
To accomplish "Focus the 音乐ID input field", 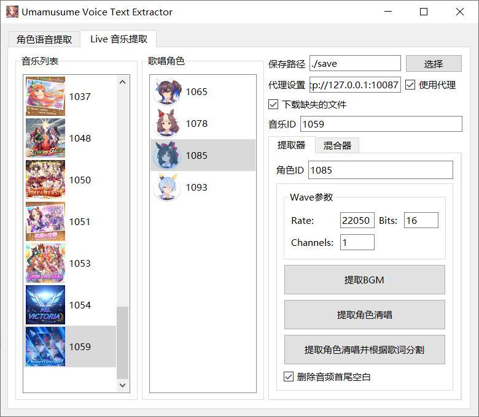I will [381, 124].
